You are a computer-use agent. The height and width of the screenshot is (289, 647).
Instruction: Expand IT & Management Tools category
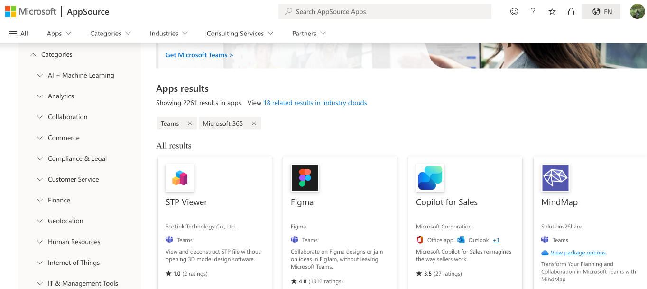tap(40, 284)
